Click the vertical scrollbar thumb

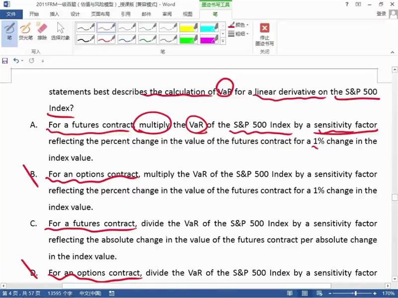(395, 197)
